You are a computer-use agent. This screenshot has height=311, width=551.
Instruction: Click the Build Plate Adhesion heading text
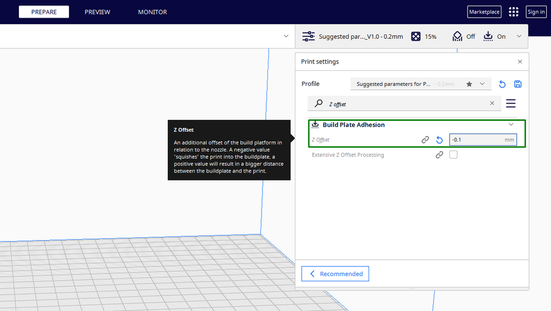point(354,125)
